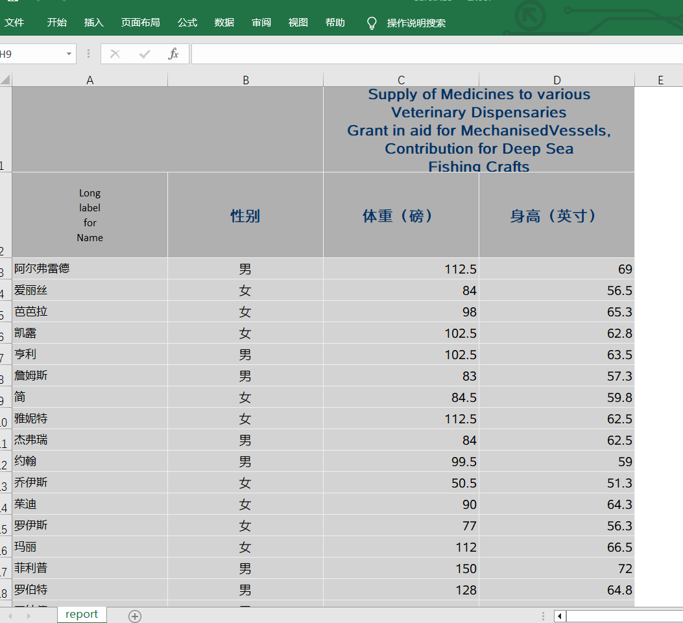Add a new sheet with plus button
The width and height of the screenshot is (683, 623).
[x=135, y=616]
